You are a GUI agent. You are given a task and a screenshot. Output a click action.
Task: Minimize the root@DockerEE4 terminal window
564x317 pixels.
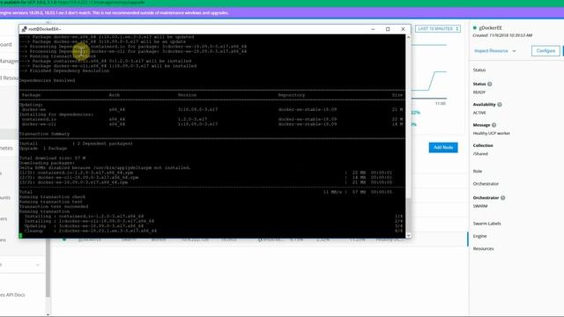[x=373, y=29]
